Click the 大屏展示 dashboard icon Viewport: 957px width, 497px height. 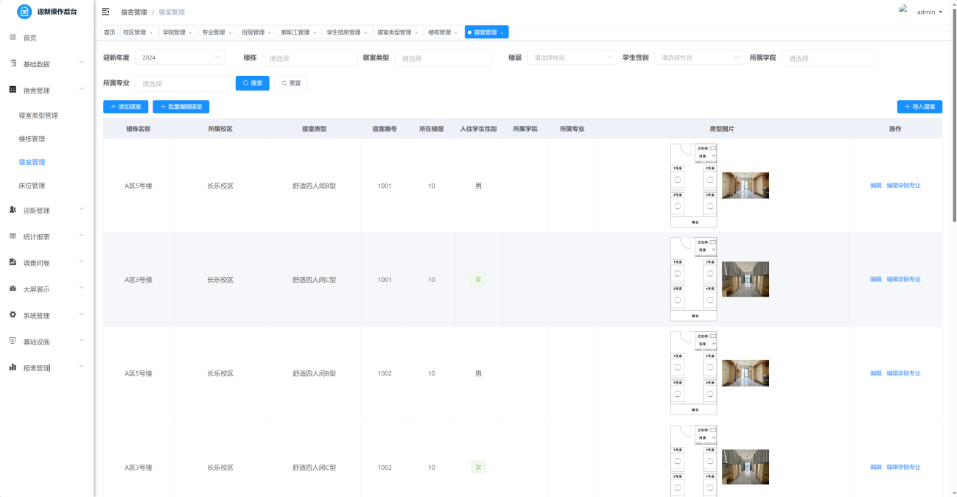point(13,289)
